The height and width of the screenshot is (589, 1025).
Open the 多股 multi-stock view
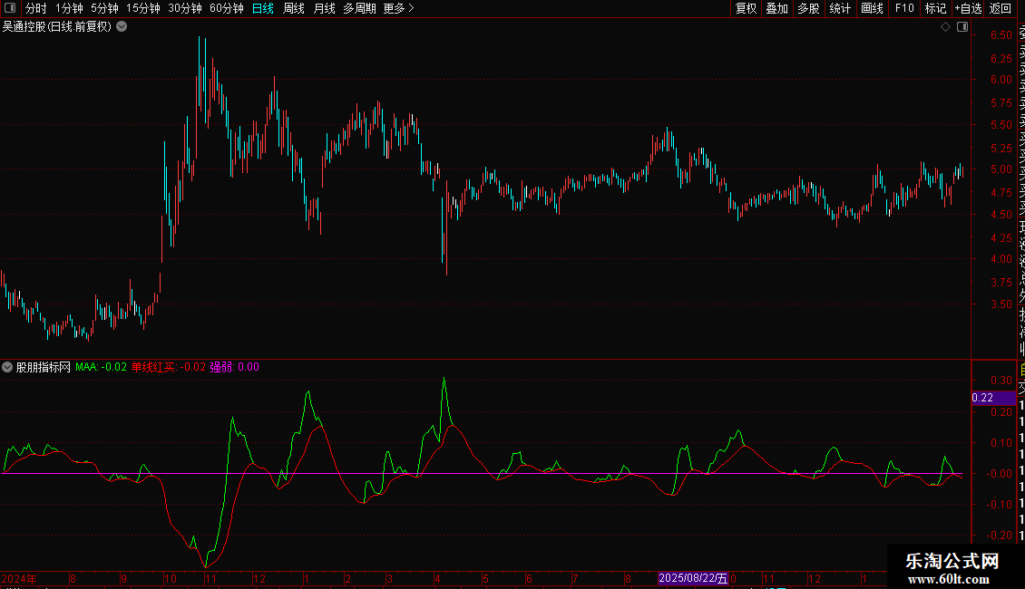pyautogui.click(x=808, y=8)
